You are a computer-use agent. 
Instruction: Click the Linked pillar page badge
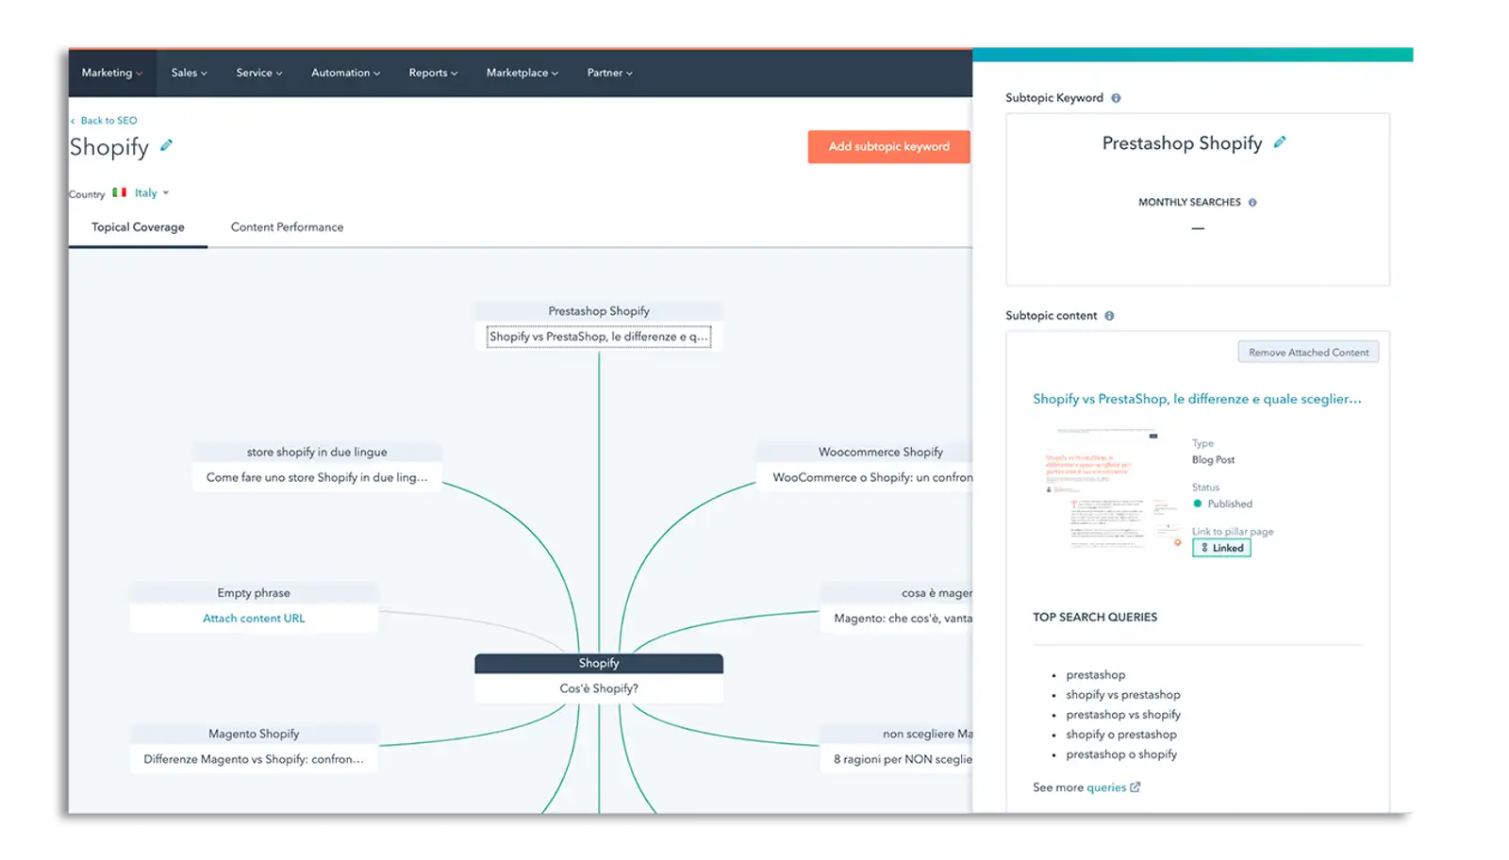pyautogui.click(x=1221, y=548)
